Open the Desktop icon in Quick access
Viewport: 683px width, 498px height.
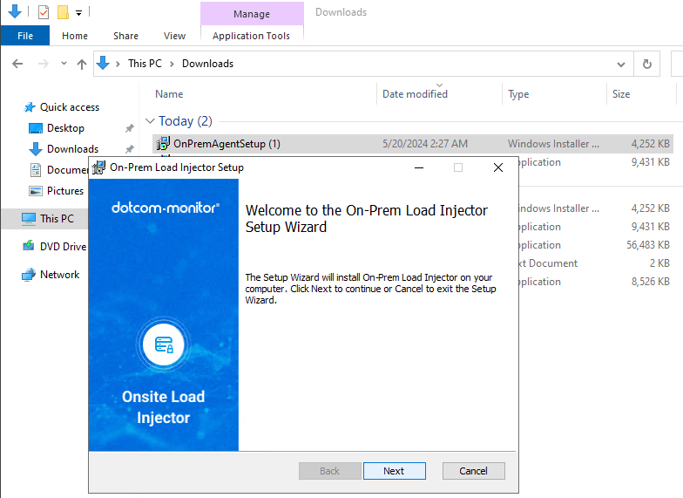click(36, 128)
